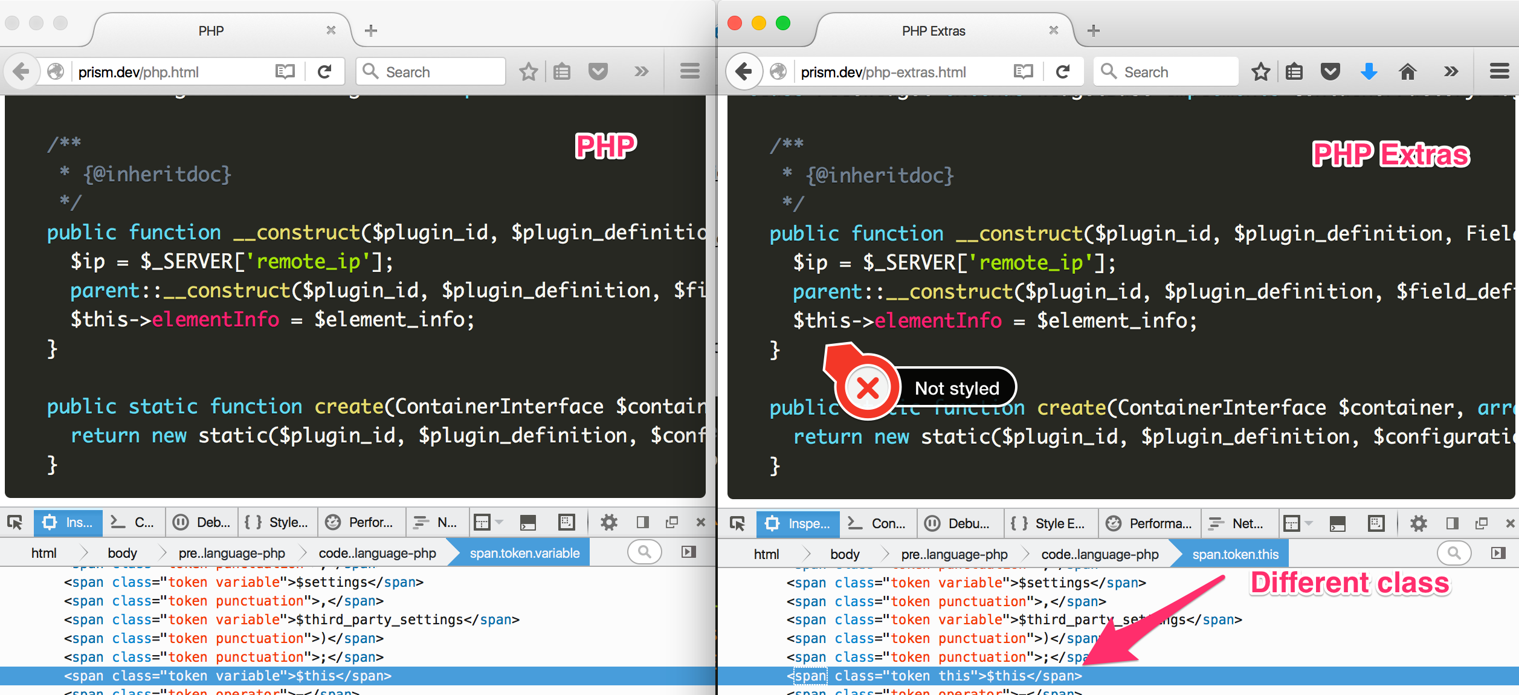The height and width of the screenshot is (695, 1519).
Task: Show more toolbar items in the right window
Action: click(x=1451, y=72)
